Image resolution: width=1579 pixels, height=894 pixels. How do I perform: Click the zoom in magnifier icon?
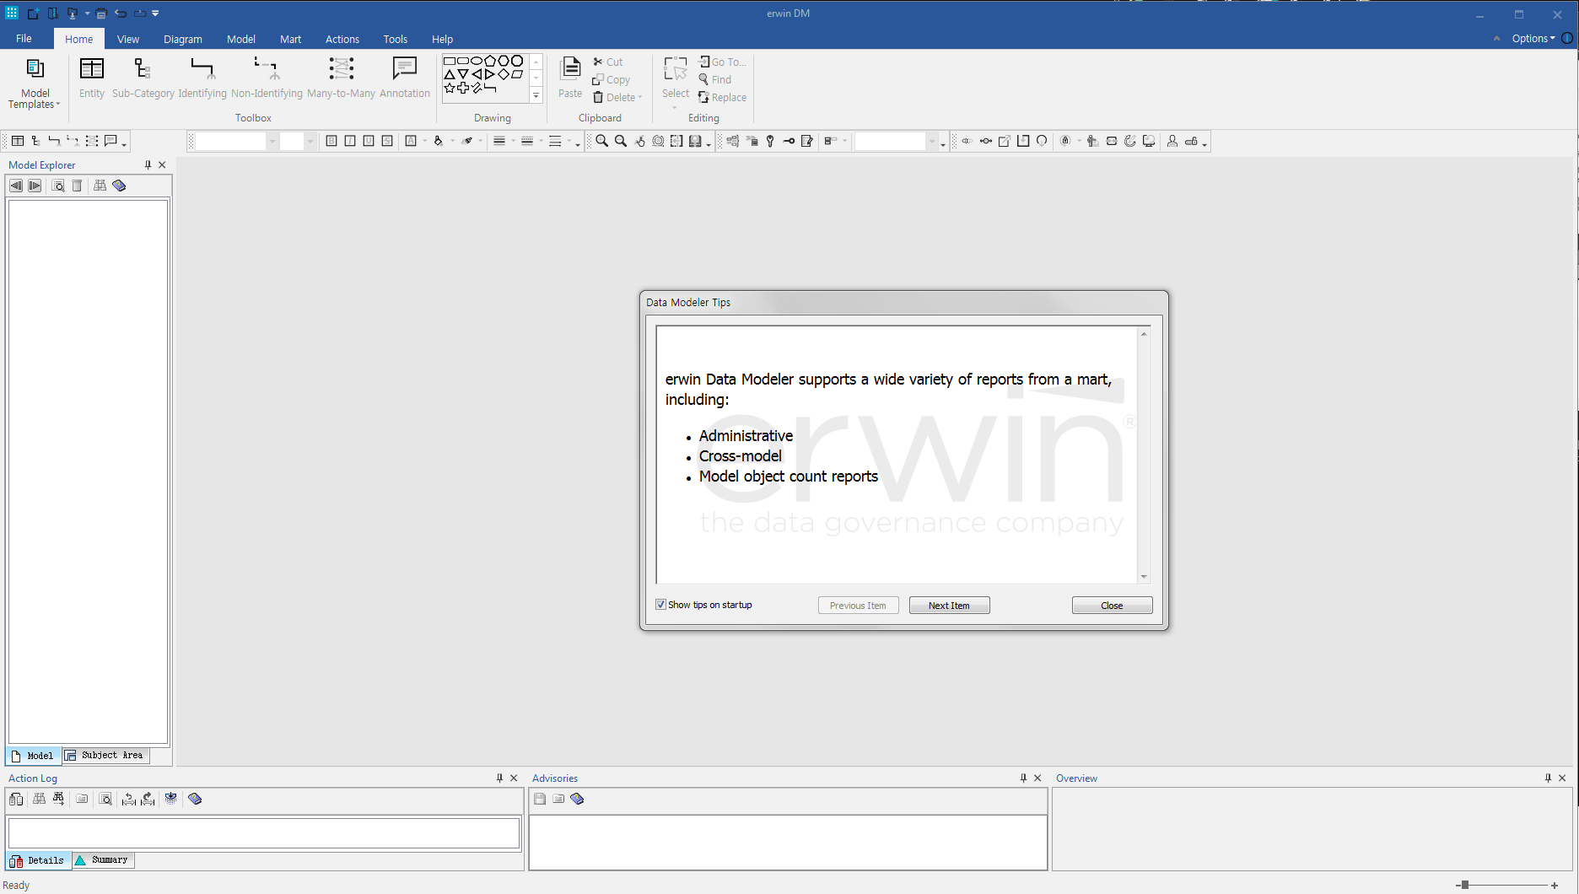(x=601, y=141)
